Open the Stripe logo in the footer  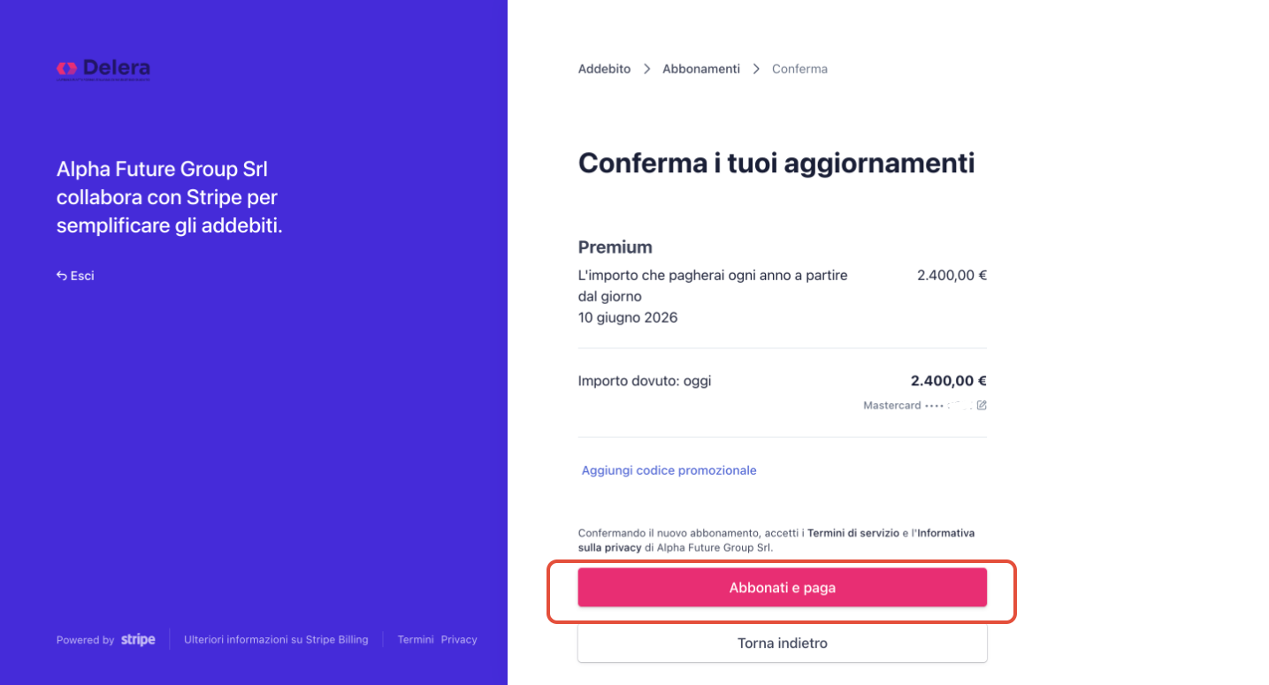click(x=138, y=640)
